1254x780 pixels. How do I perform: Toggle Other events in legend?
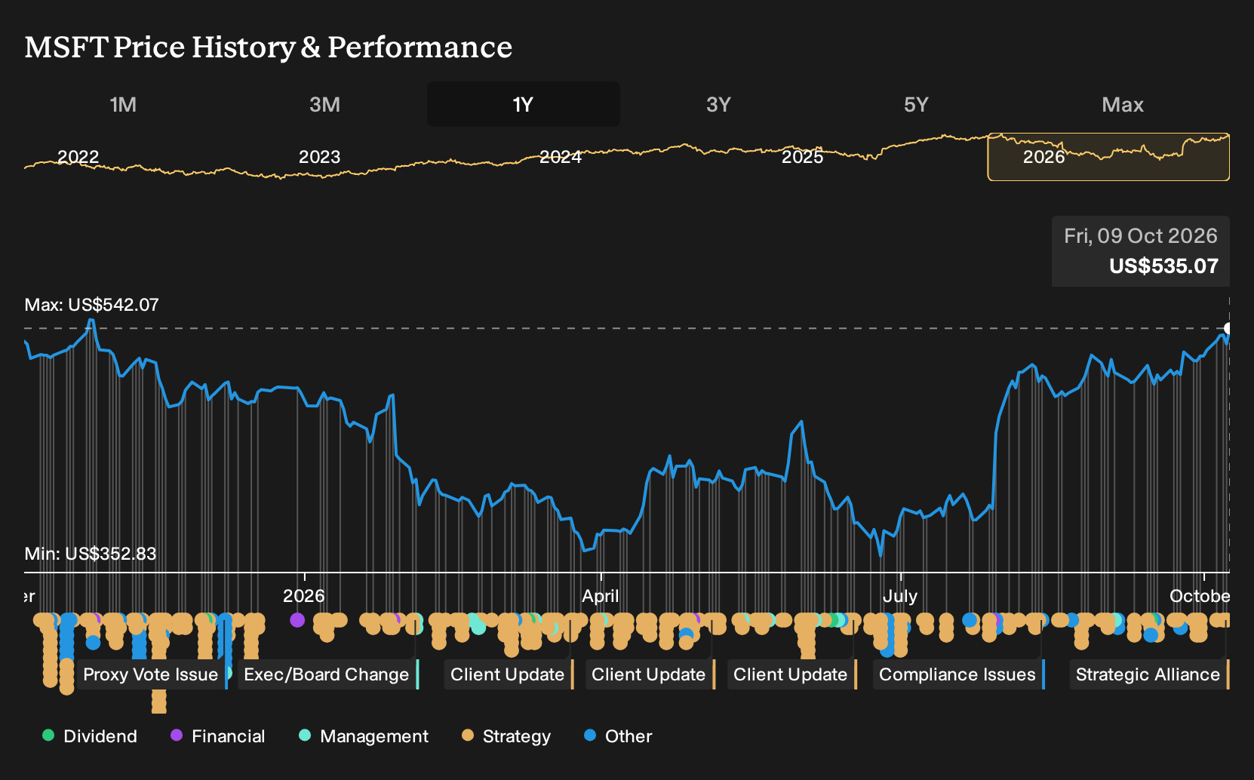[x=618, y=735]
